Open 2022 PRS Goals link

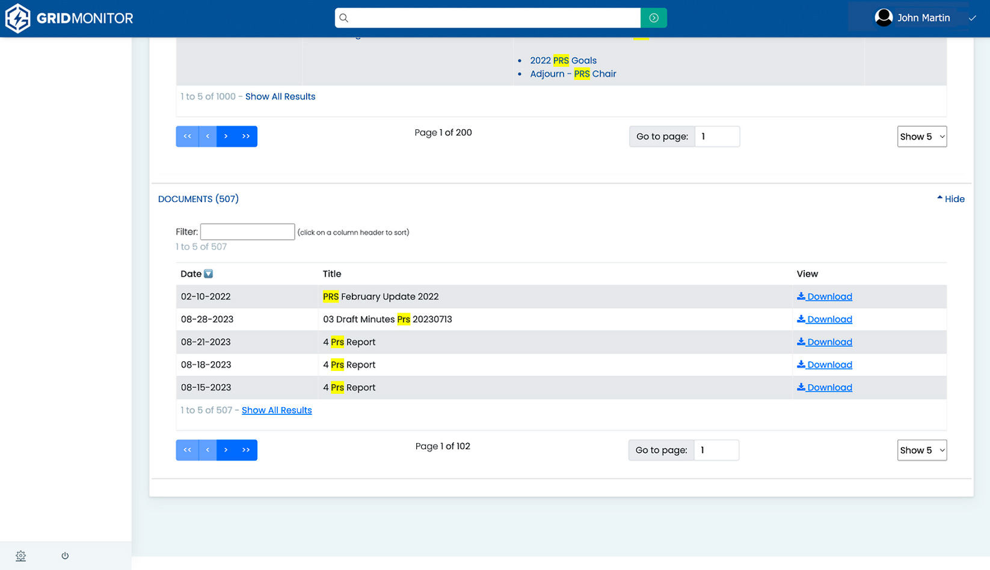(563, 60)
